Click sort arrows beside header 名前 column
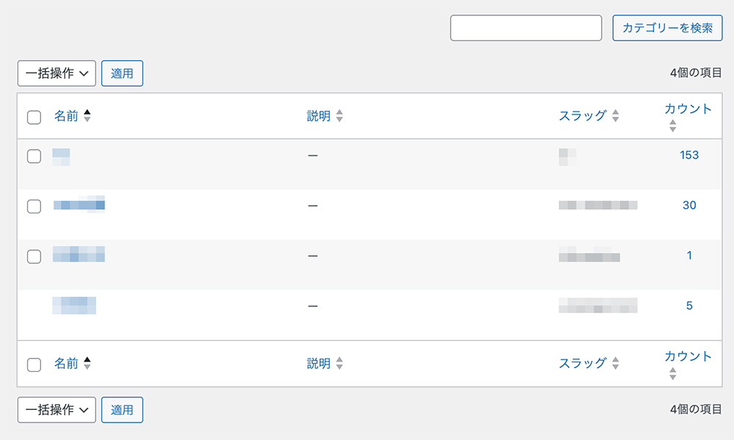 pos(87,116)
